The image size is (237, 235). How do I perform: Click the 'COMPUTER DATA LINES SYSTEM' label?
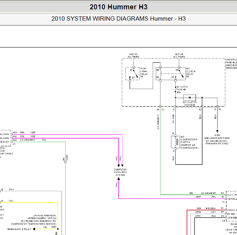[x=120, y=172]
